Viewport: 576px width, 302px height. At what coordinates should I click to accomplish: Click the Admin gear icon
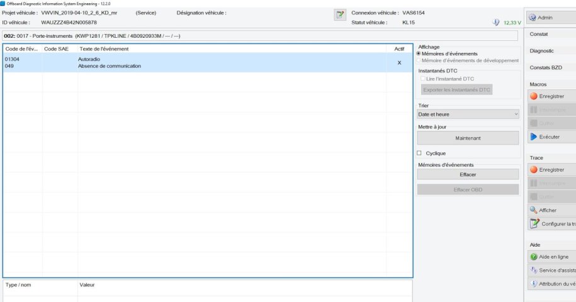[x=533, y=18]
